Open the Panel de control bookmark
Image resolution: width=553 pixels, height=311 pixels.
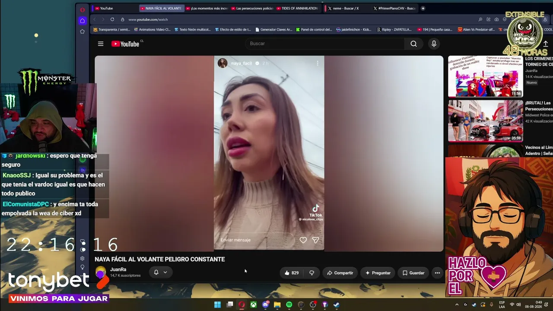[x=314, y=30]
